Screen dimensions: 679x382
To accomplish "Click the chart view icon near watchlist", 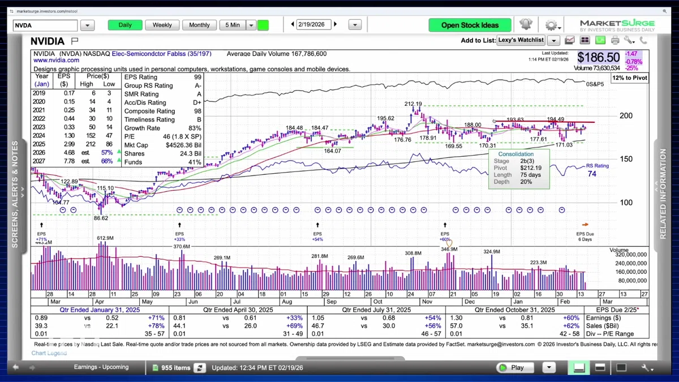I will pos(570,40).
